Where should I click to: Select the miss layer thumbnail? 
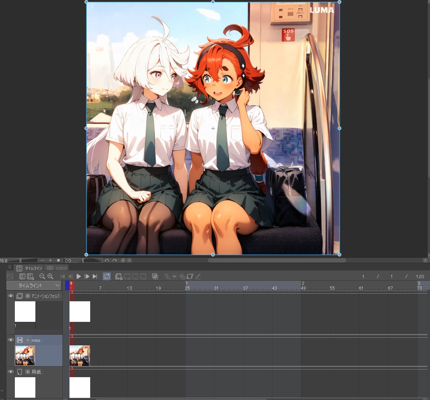pyautogui.click(x=25, y=356)
